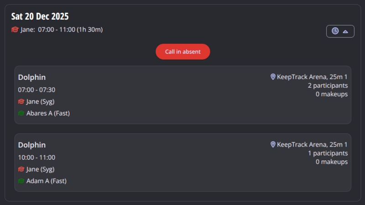365x205 pixels.
Task: Click the location pin in the 10:00 Dolphin card
Action: (273, 144)
